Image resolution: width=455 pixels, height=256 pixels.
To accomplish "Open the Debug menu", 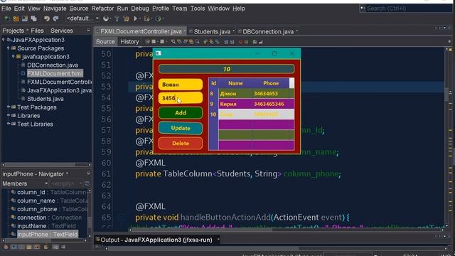I will [x=140, y=9].
